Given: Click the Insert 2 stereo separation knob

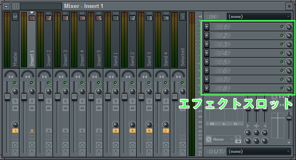Looking at the screenshot, I should coord(49,91).
